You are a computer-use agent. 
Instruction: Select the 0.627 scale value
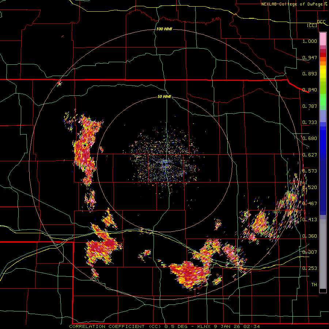click(x=310, y=155)
